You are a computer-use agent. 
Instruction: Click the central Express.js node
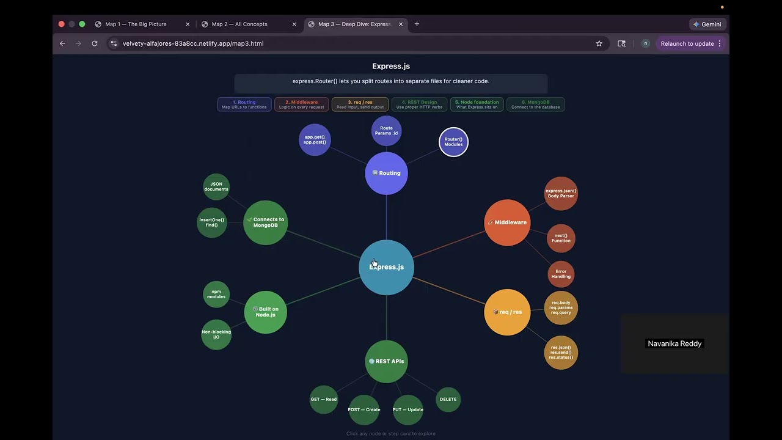tap(386, 267)
